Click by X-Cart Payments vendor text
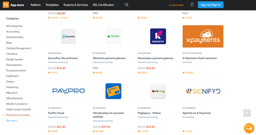This screenshot has height=135, width=256. tap(192, 53)
